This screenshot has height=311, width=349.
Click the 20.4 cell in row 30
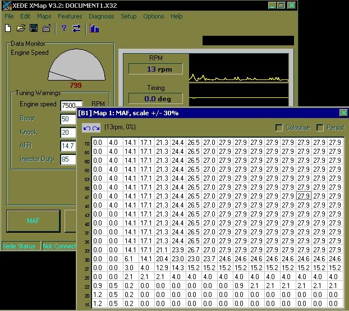162,259
